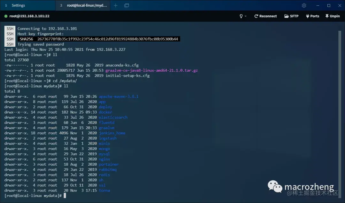Click the Reconnect button
Screen dimensions: 345x203
(265, 16)
